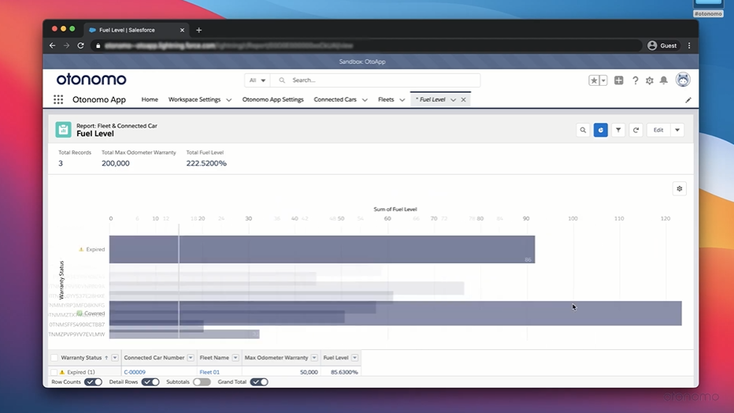Image resolution: width=734 pixels, height=413 pixels.
Task: Open the Setup gear icon
Action: click(649, 80)
